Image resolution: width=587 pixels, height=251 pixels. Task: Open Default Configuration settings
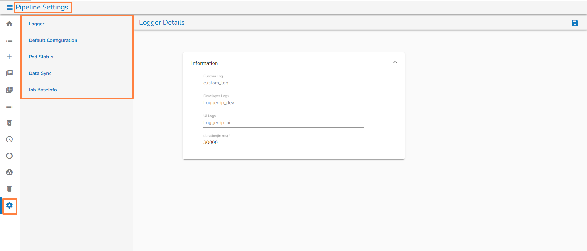pyautogui.click(x=53, y=40)
